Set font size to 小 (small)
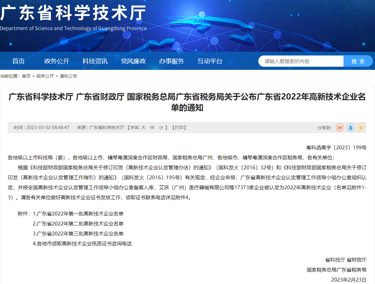Screen dimensions: 375x284 161,128
